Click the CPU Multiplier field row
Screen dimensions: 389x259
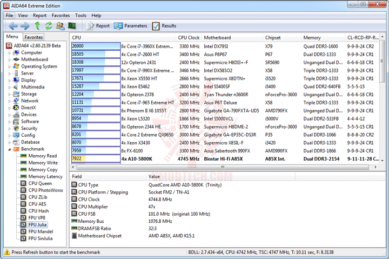click(x=184, y=207)
